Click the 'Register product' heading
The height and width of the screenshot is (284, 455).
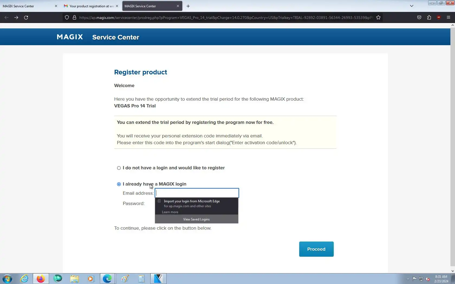pos(141,72)
